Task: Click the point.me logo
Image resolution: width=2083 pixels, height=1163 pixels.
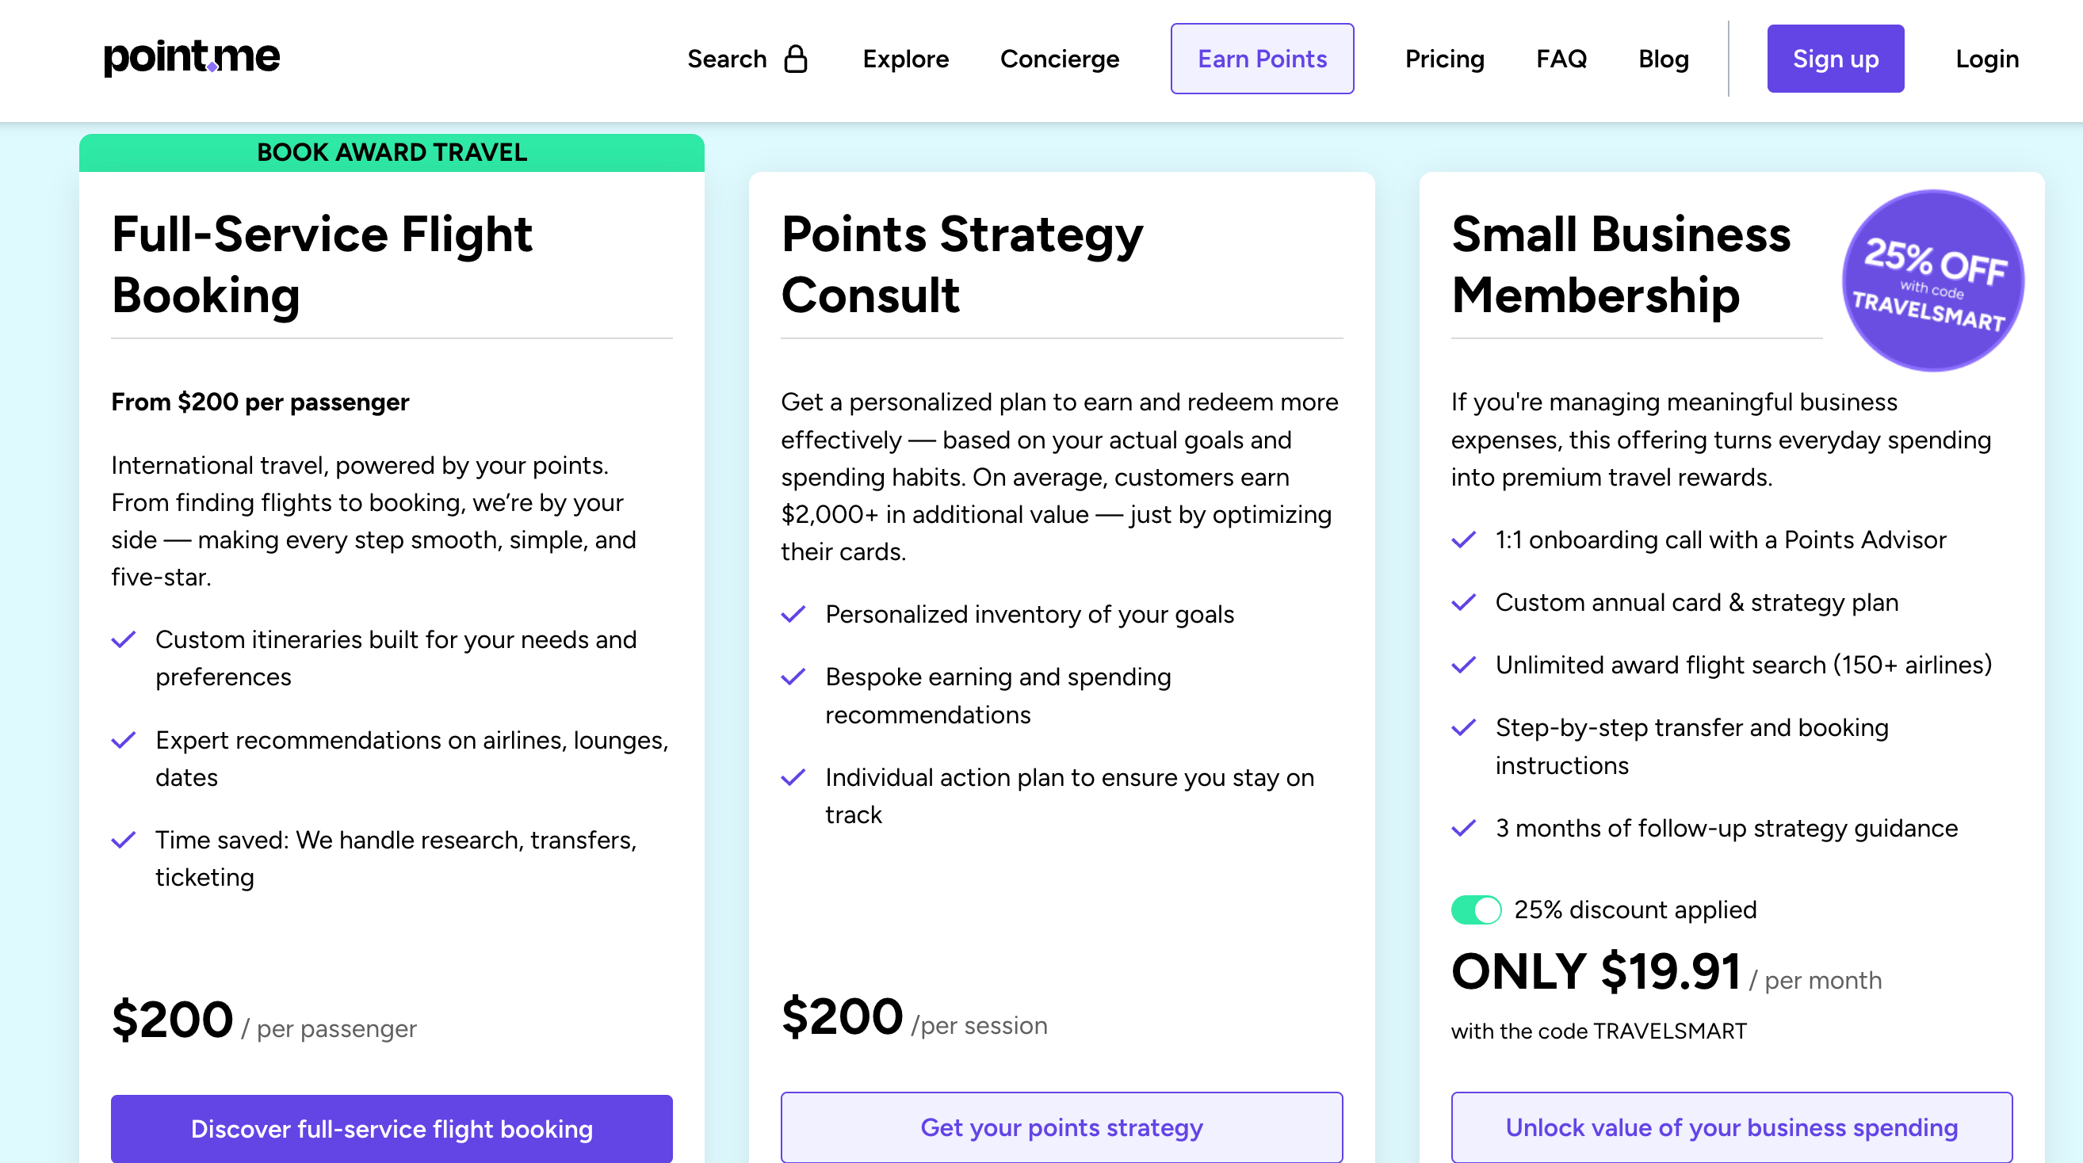Action: (191, 57)
